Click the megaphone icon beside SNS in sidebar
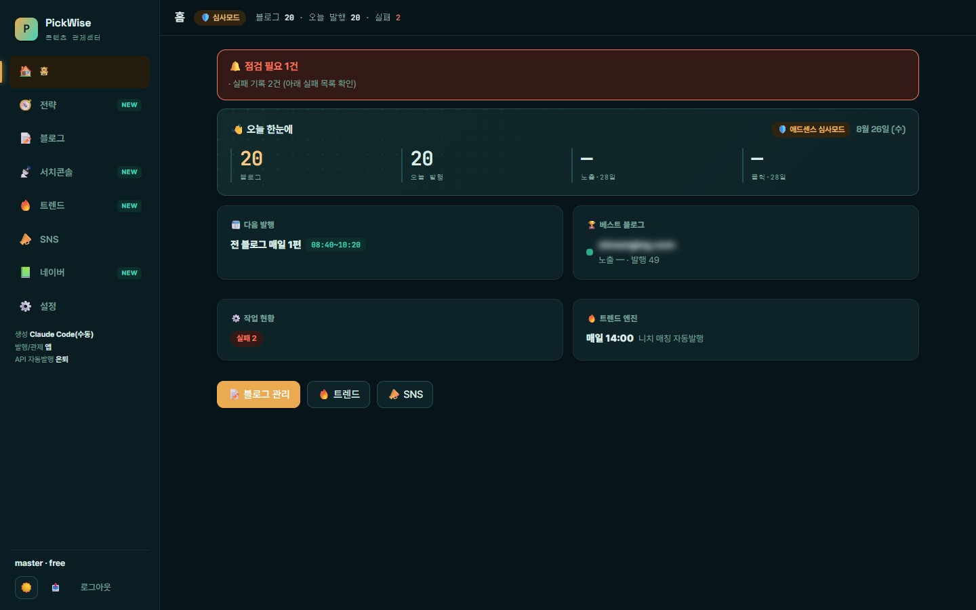This screenshot has height=610, width=976. [25, 239]
